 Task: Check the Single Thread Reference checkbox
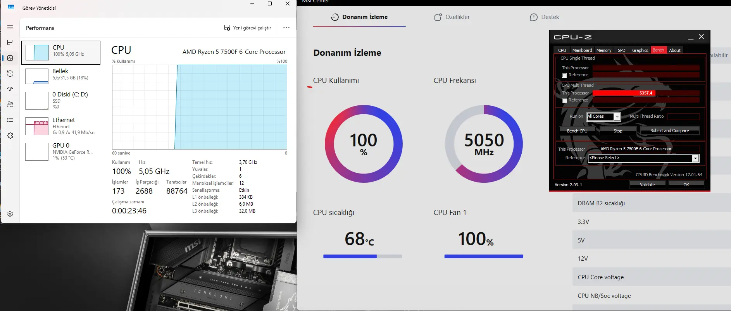[x=564, y=76]
